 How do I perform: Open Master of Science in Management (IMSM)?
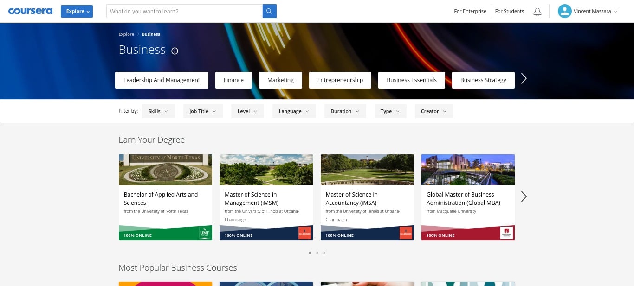(252, 198)
